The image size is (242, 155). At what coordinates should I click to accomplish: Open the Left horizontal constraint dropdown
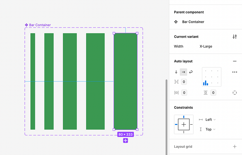point(211,119)
